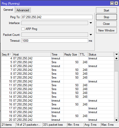Sort by the TTL column header

(84, 55)
